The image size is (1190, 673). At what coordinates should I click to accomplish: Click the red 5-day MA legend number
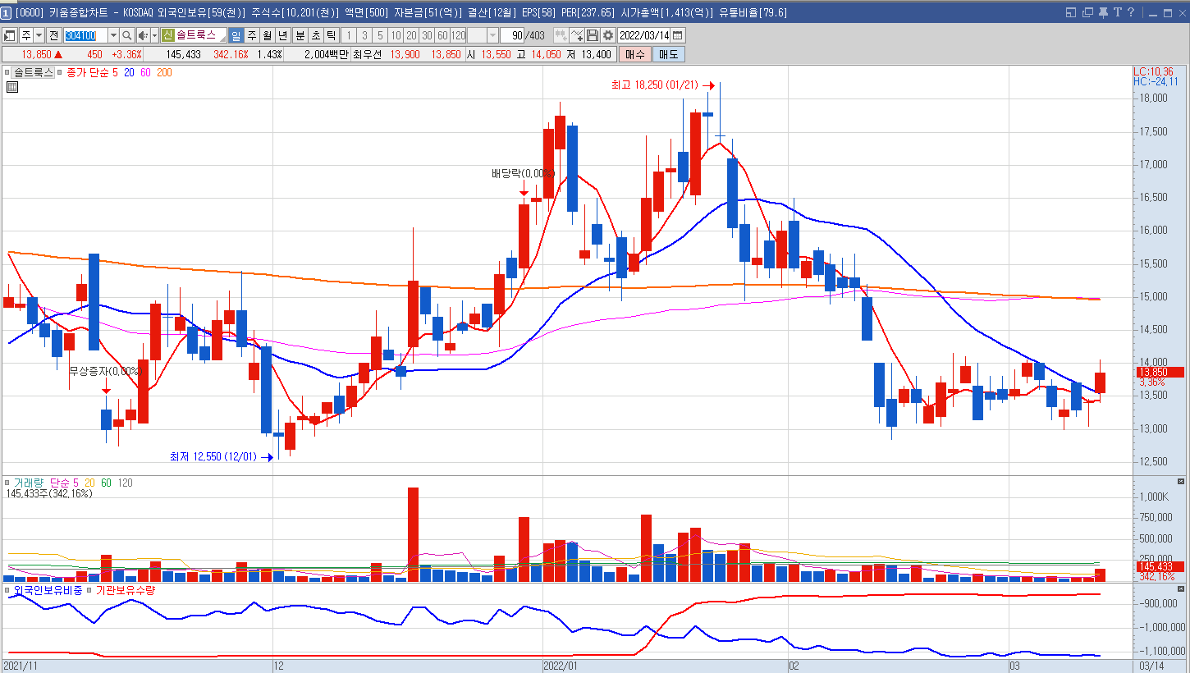(116, 72)
